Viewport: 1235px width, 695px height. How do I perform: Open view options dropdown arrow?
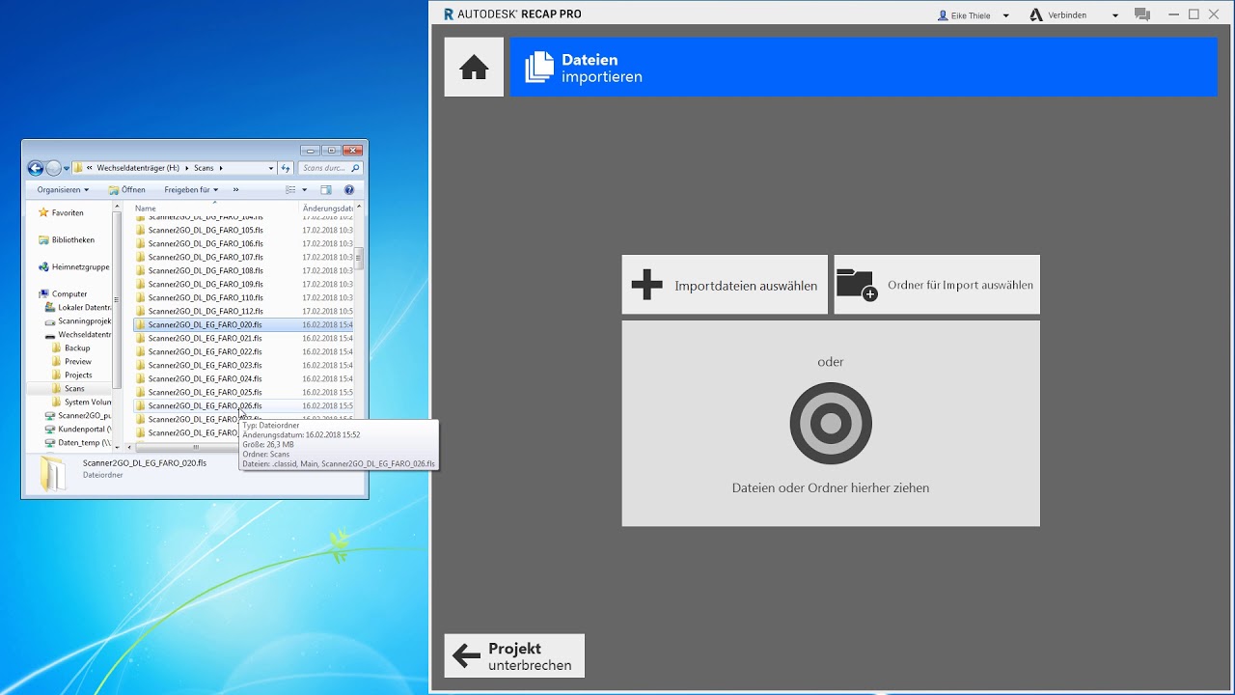pyautogui.click(x=304, y=190)
